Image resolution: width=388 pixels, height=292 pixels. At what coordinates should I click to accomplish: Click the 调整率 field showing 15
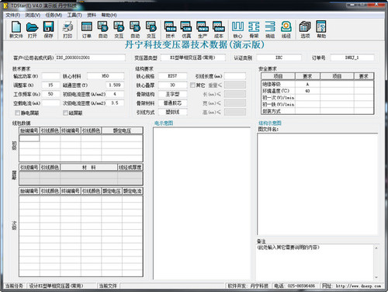(50, 85)
